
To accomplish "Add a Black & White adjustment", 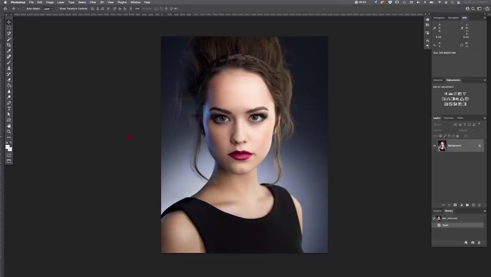I will pos(453,99).
